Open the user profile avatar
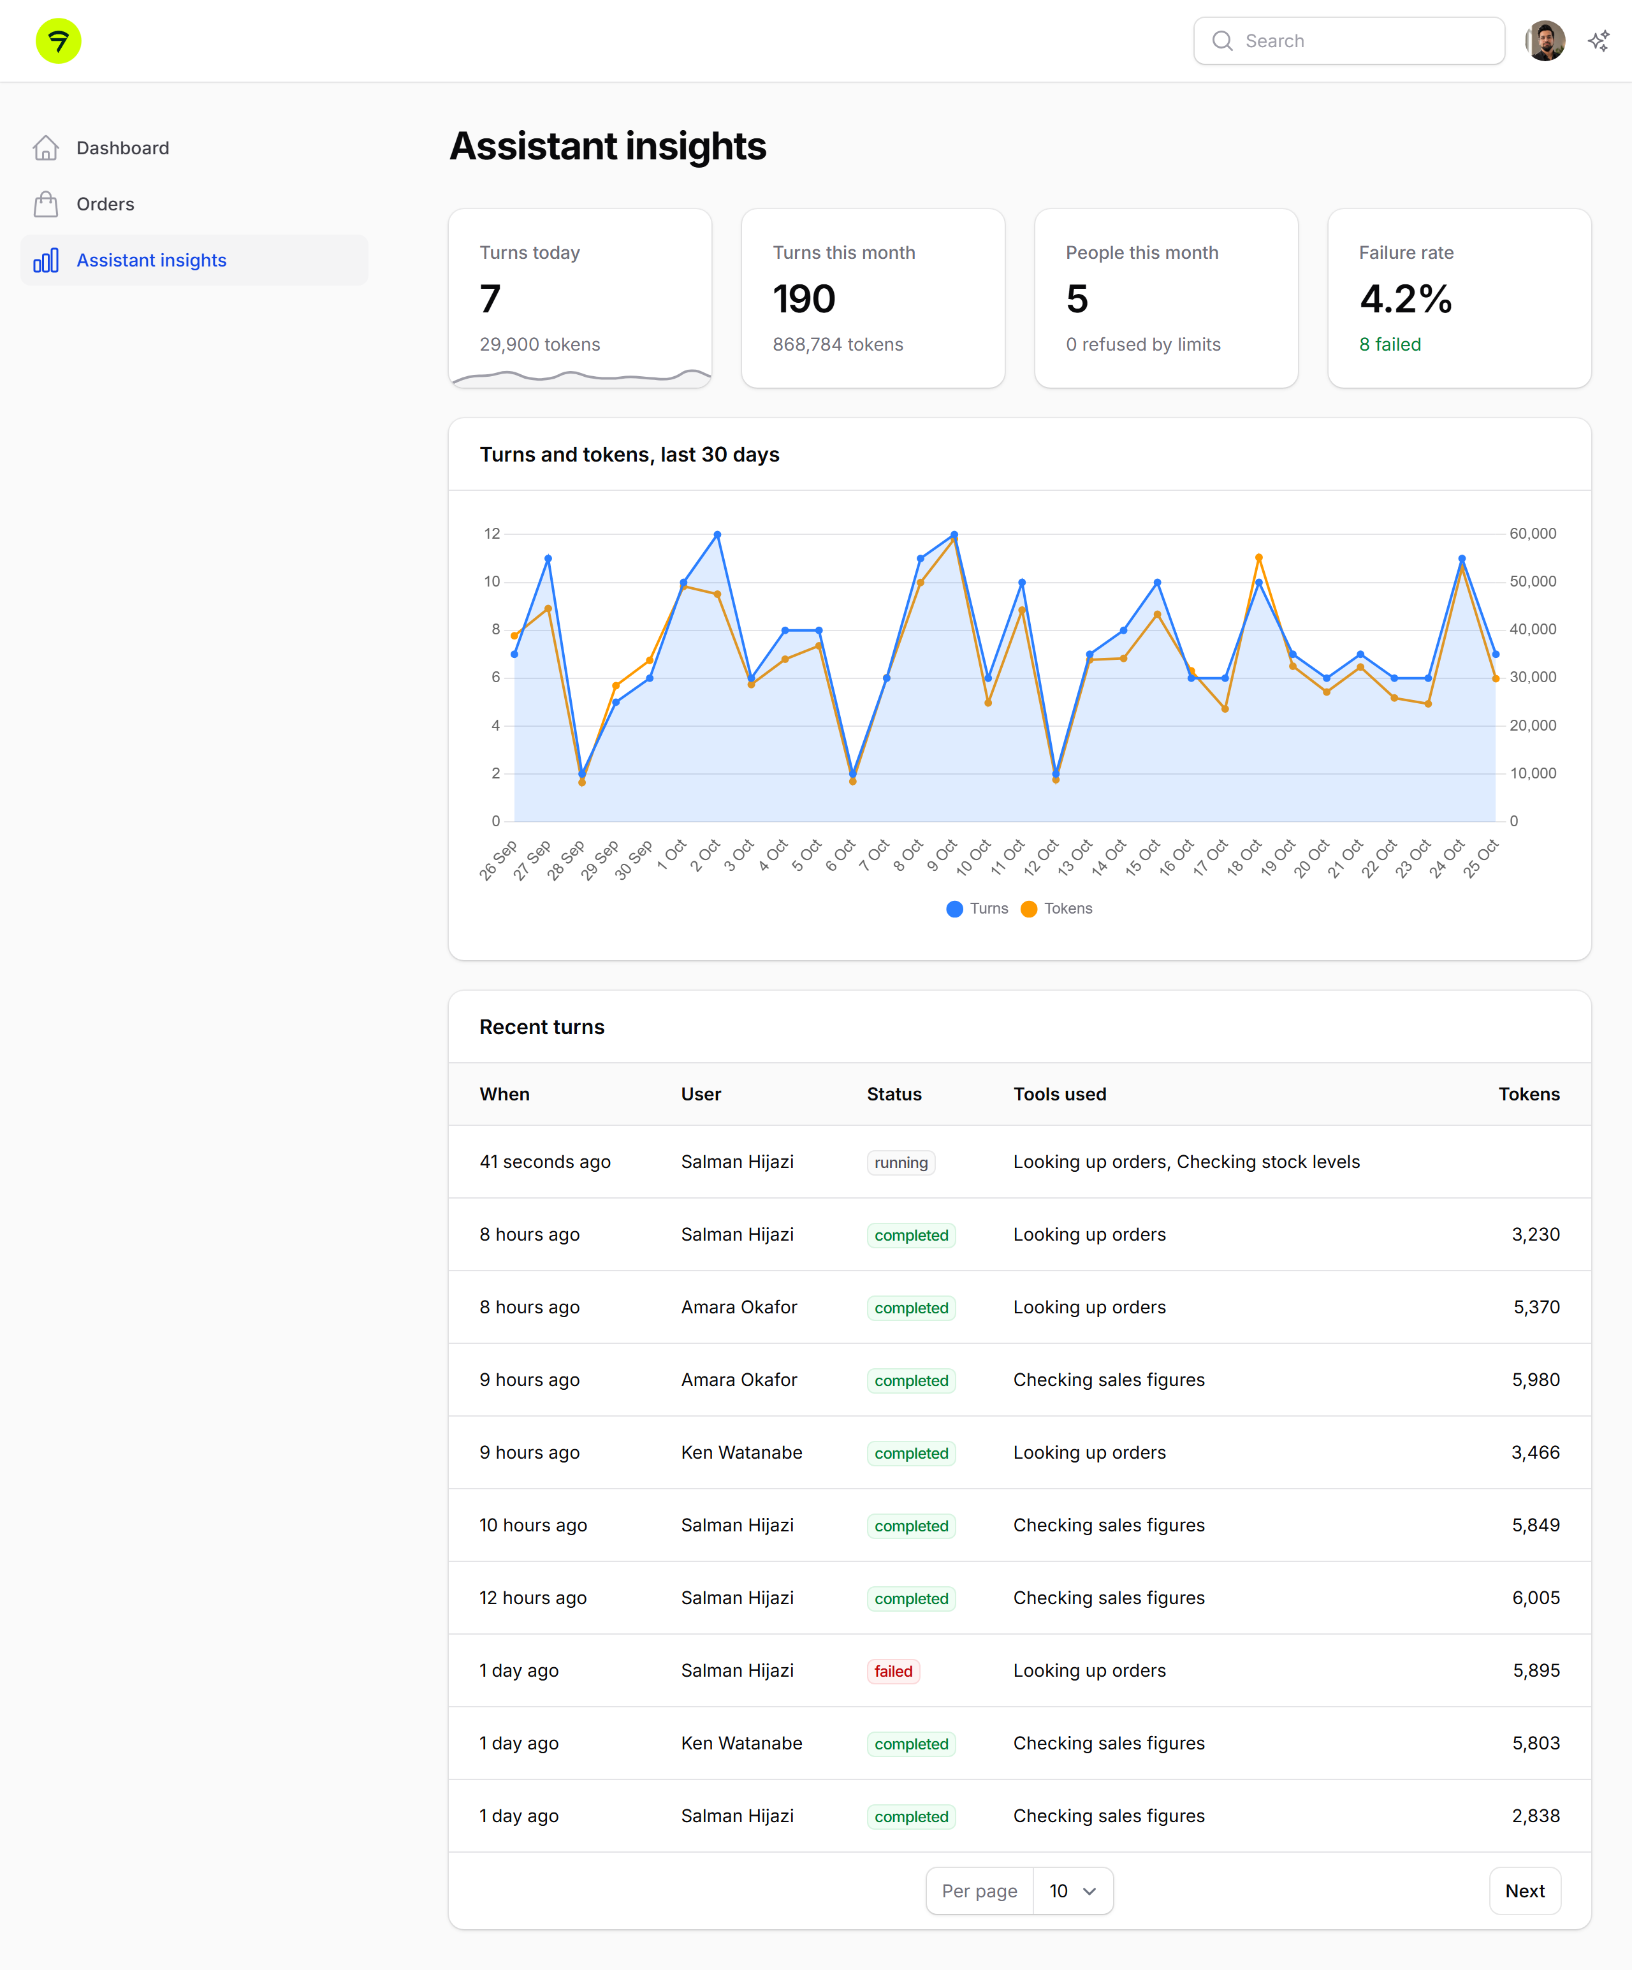 pyautogui.click(x=1545, y=41)
